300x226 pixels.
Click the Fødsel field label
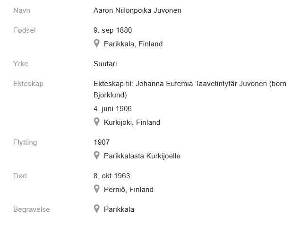[x=25, y=30]
